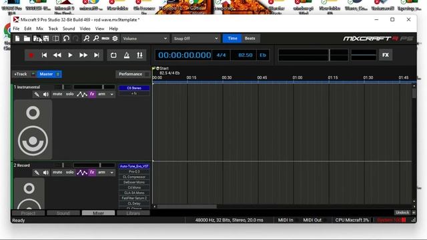Toggle loop playback mode
427x240 pixels.
113,55
